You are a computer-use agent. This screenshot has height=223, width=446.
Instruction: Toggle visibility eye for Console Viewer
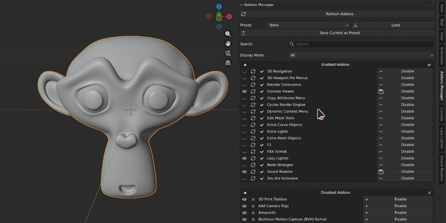(x=245, y=91)
